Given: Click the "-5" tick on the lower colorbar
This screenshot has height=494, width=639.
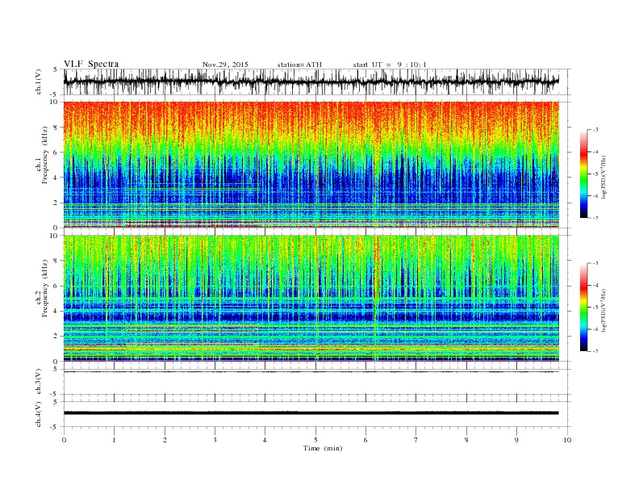Looking at the screenshot, I should [595, 308].
